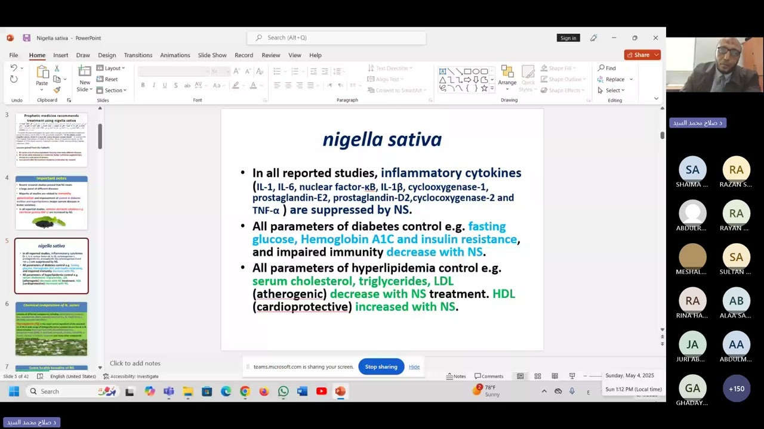The width and height of the screenshot is (764, 429).
Task: Toggle text Shadow formatting
Action: tap(175, 86)
